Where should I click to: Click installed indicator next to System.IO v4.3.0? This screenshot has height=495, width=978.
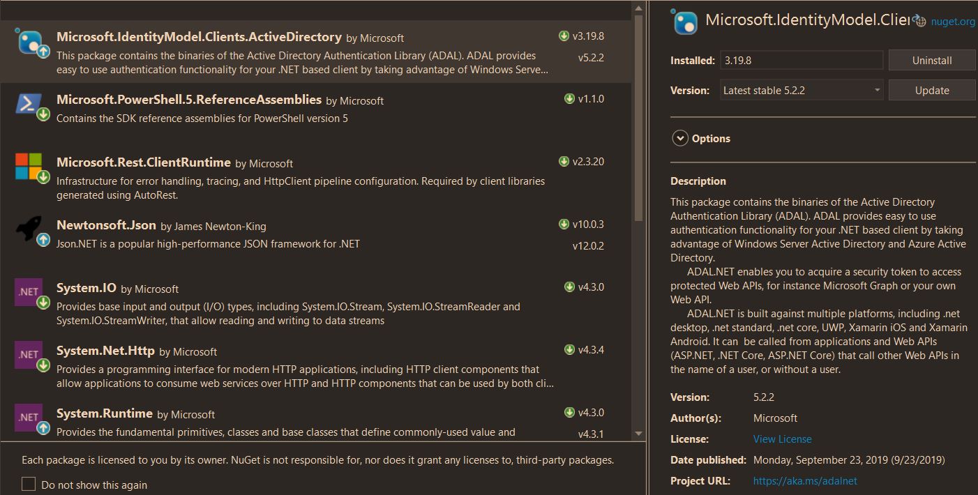click(x=569, y=287)
